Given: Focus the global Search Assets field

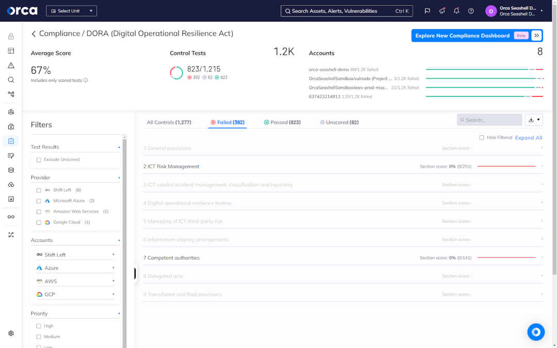Looking at the screenshot, I should tap(347, 11).
